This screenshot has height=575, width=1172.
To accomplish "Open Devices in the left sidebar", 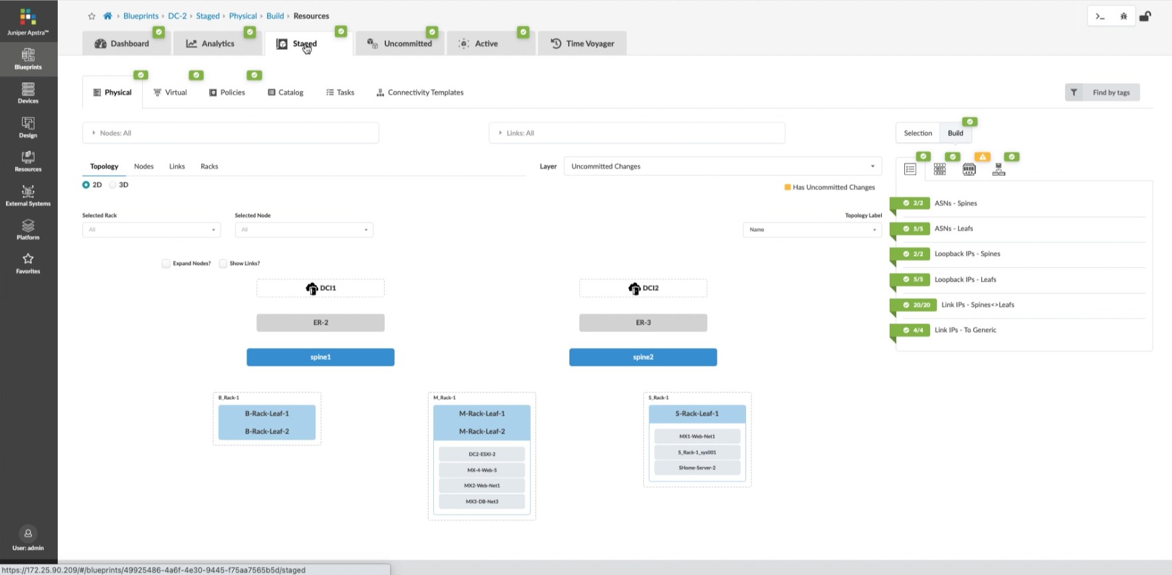I will tap(28, 93).
